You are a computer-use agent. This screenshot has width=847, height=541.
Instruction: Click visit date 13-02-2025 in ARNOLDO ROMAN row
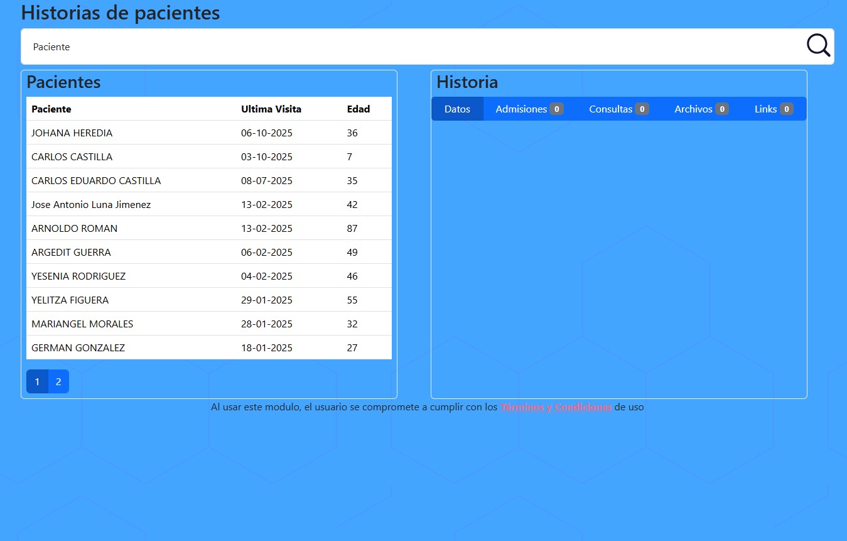click(267, 229)
